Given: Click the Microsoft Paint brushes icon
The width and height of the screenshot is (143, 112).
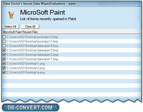Looking at the screenshot, I should point(11,15).
